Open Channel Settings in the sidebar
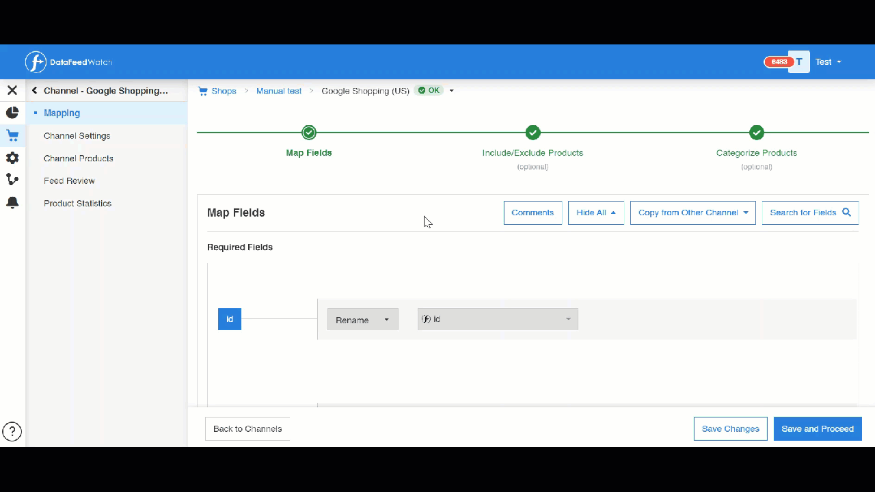This screenshot has height=492, width=875. pyautogui.click(x=77, y=135)
